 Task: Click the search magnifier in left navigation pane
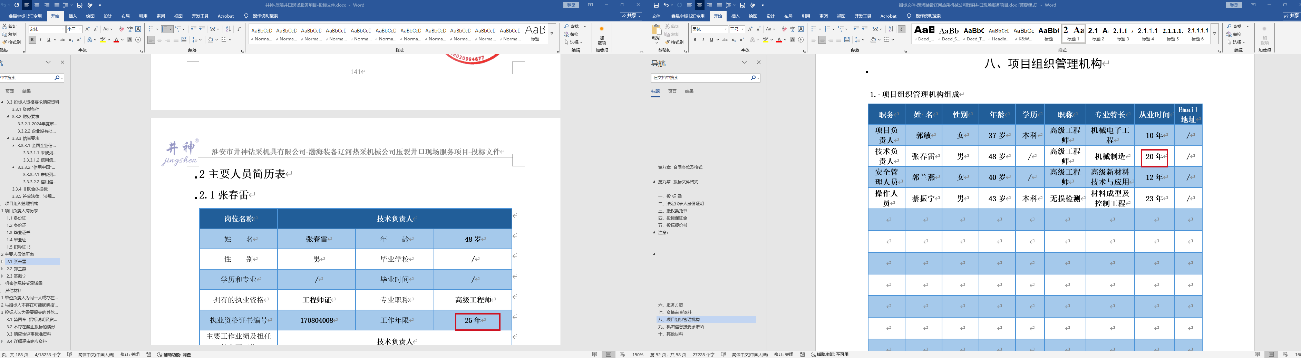tap(57, 78)
